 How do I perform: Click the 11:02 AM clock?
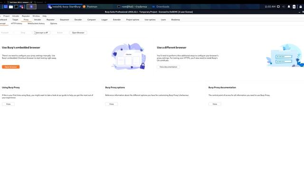pyautogui.click(x=270, y=7)
